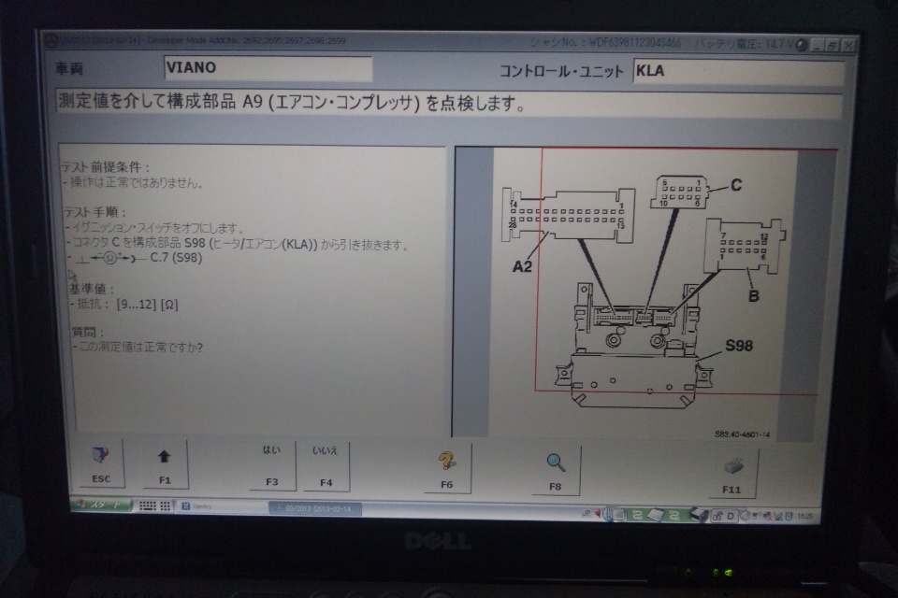This screenshot has width=898, height=598.
Task: Answer いいえ with the F4 button
Action: point(326,464)
